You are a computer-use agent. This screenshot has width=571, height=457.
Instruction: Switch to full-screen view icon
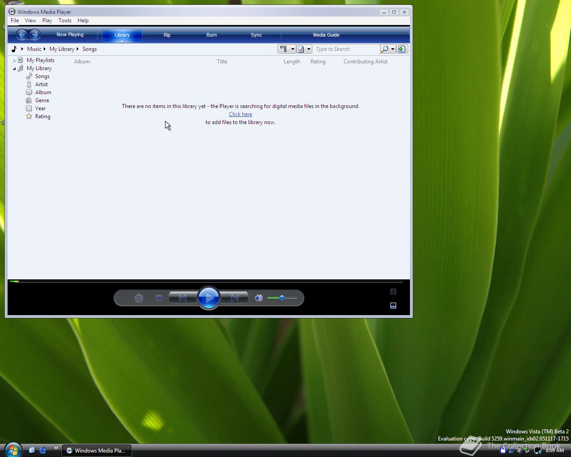393,291
